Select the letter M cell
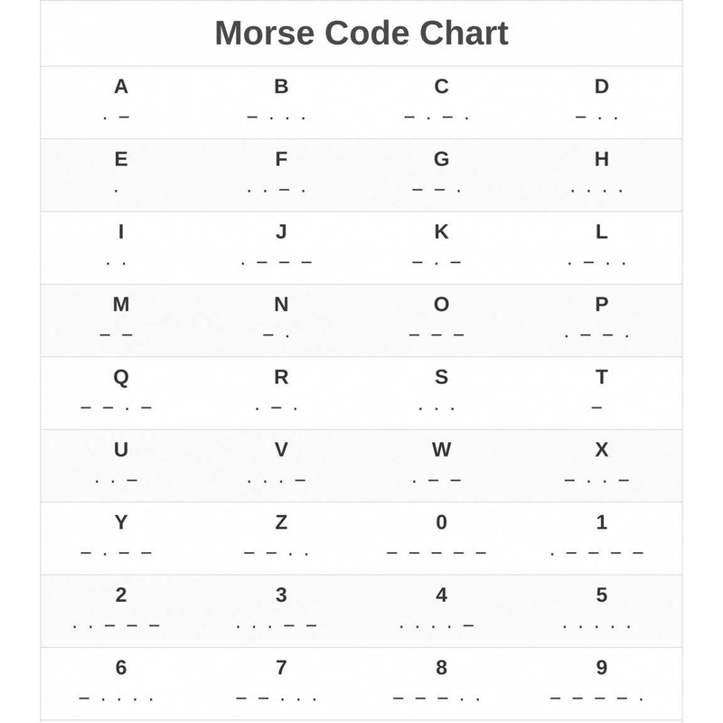 121,319
